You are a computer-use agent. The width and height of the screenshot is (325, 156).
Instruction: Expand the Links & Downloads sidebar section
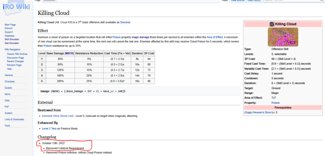[x=14, y=119]
